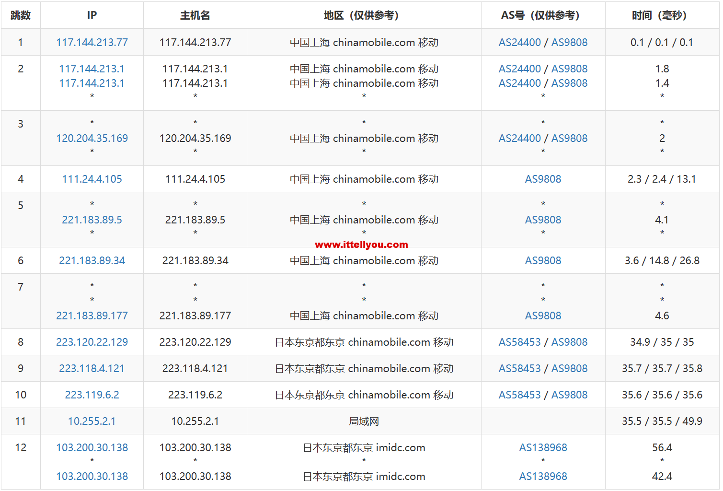Select blue IP link 221.183.89.5 in hop 5
This screenshot has width=723, height=491.
pos(92,220)
